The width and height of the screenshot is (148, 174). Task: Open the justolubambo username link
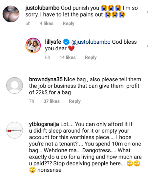(42, 8)
